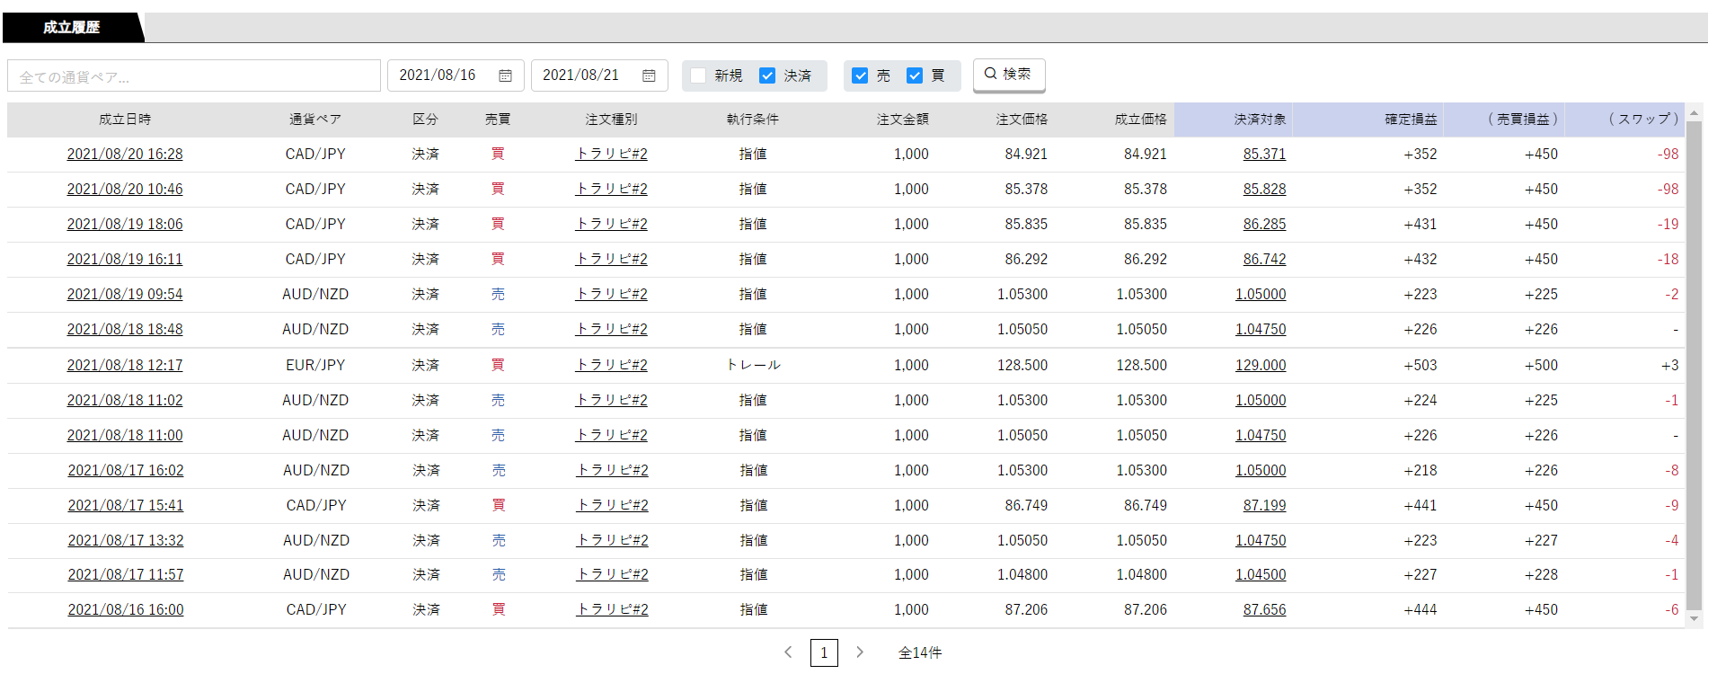Open settlement target 129.000 link
Image resolution: width=1717 pixels, height=674 pixels.
(x=1261, y=365)
